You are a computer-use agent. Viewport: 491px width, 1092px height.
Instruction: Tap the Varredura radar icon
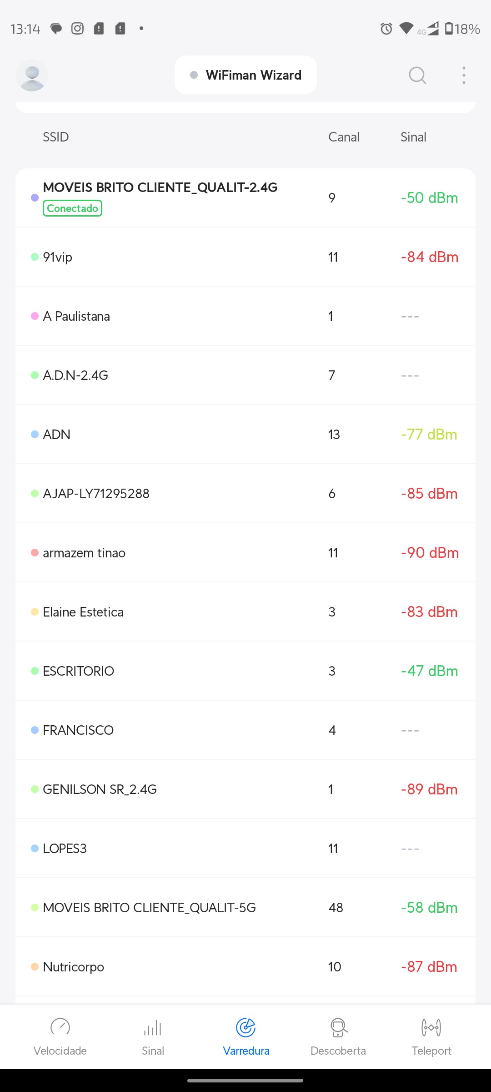[x=246, y=1027]
